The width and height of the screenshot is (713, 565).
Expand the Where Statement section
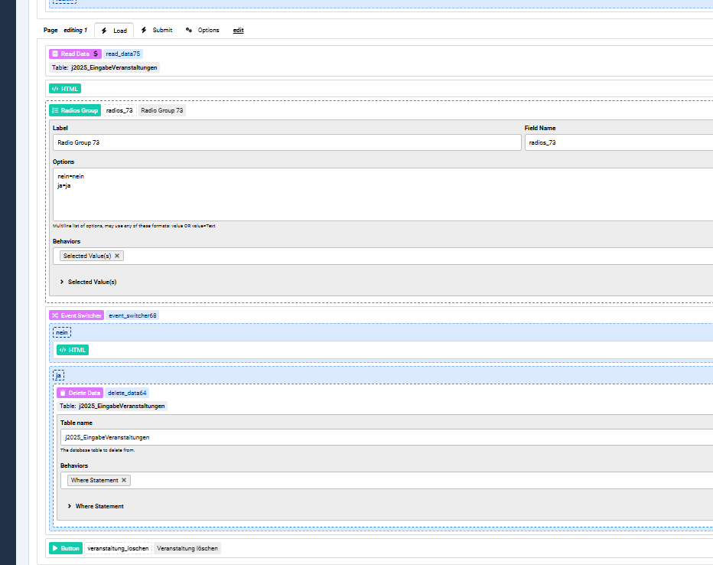point(70,506)
